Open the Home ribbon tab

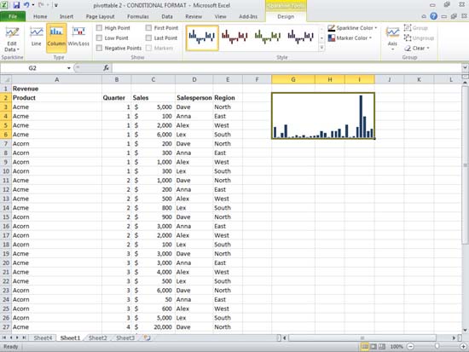click(40, 16)
